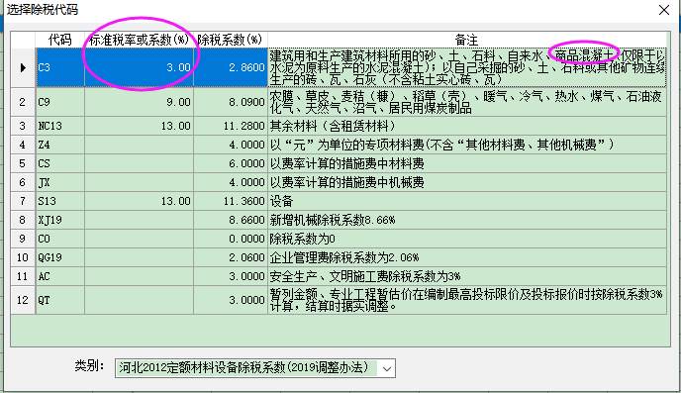The width and height of the screenshot is (681, 393).
Task: Click the 设备 remark cell
Action: [x=467, y=201]
